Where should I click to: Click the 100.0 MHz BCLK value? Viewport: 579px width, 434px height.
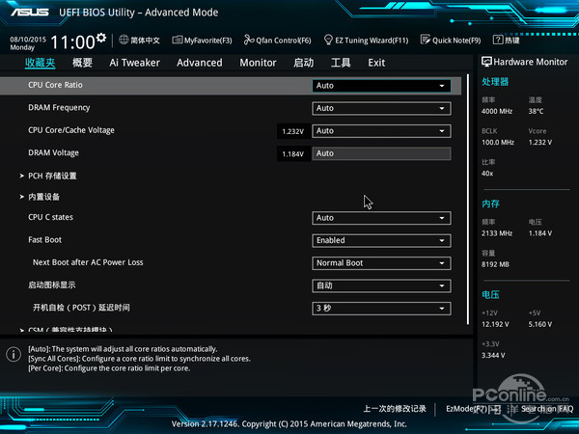click(498, 143)
